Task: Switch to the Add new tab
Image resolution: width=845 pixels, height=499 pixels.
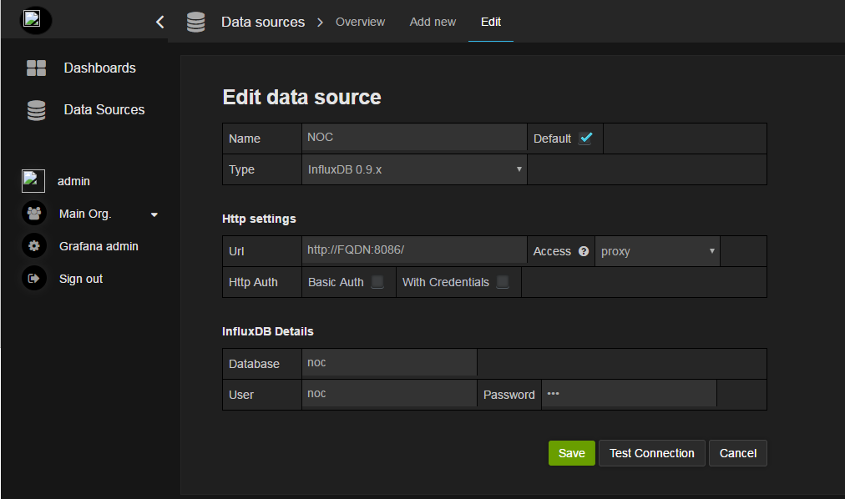Action: (x=433, y=22)
